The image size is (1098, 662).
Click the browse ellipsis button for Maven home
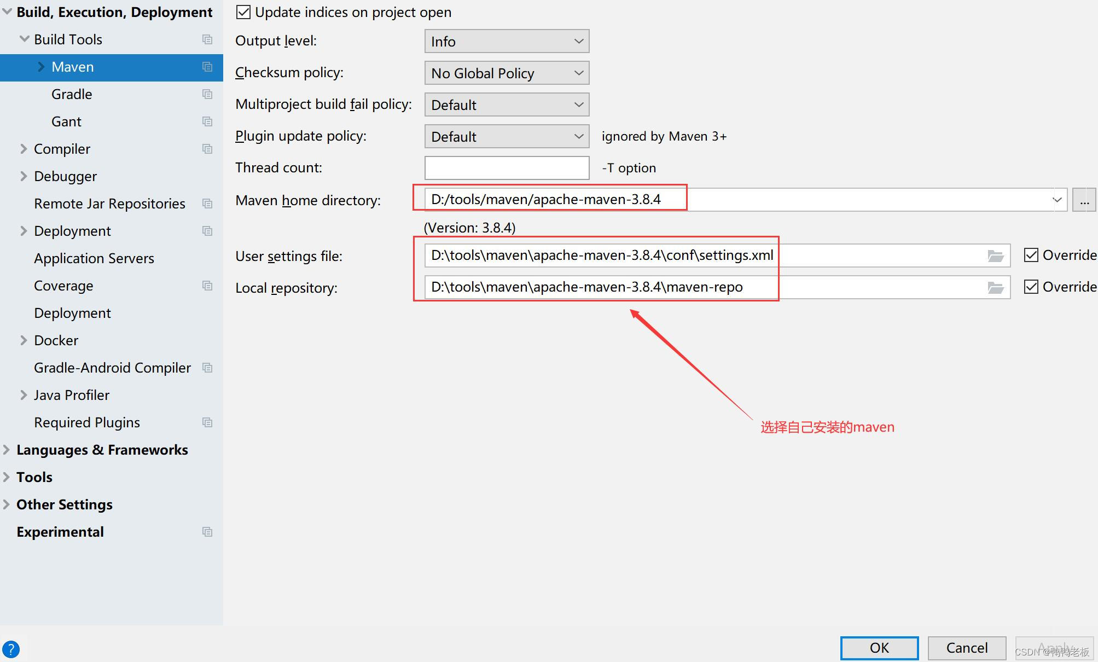coord(1084,200)
